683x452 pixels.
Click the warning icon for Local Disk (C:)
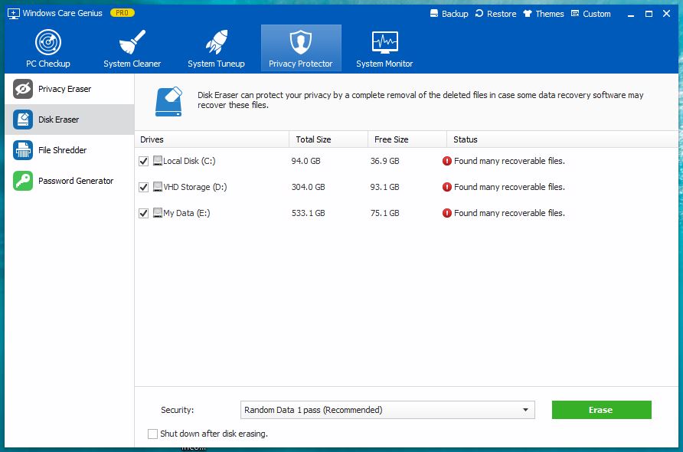[x=447, y=161]
